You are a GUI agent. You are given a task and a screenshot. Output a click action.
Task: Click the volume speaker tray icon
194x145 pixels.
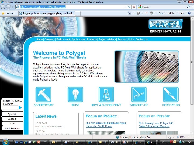click(x=183, y=142)
